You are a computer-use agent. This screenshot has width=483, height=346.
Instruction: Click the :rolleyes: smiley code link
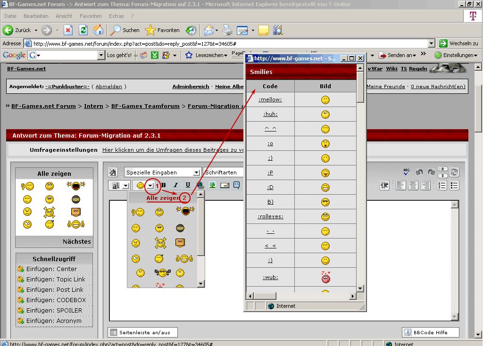(270, 216)
